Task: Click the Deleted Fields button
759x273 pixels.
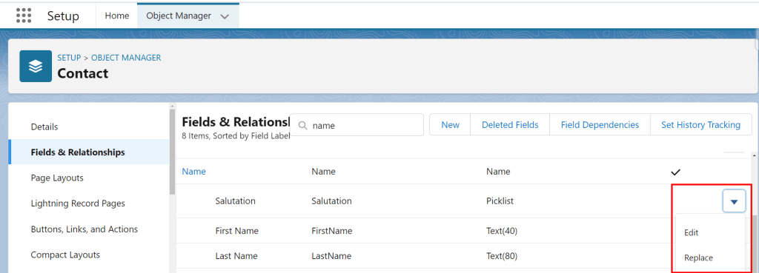Action: [x=510, y=125]
